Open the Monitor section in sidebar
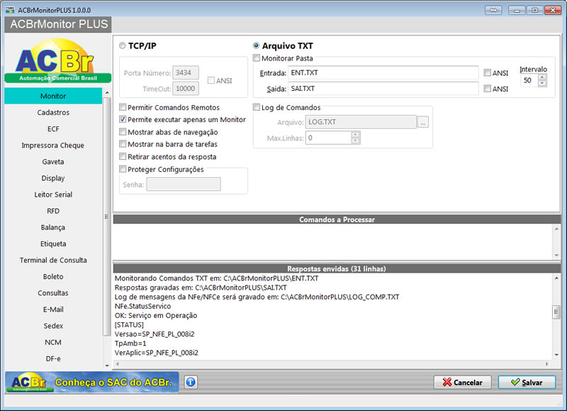 click(53, 96)
